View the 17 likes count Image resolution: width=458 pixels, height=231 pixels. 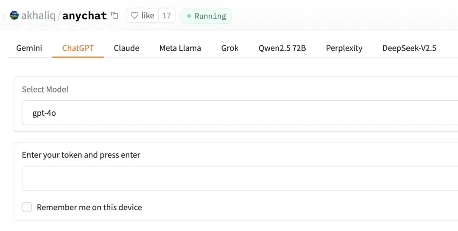(167, 16)
